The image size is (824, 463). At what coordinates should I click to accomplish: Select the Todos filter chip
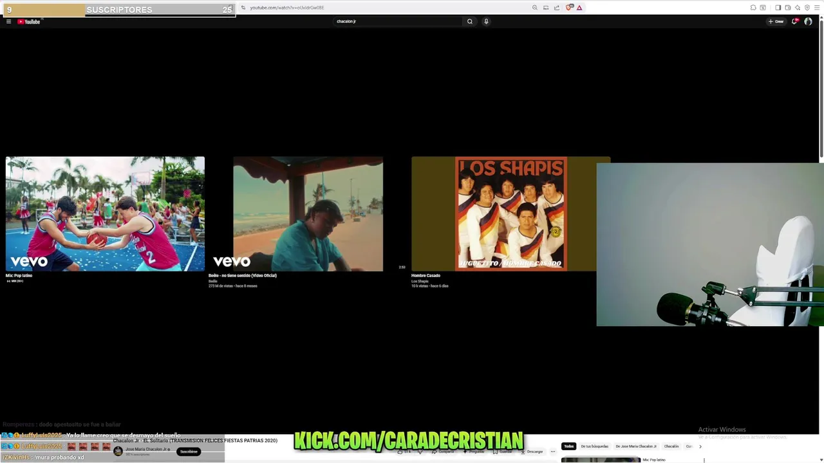tap(568, 446)
